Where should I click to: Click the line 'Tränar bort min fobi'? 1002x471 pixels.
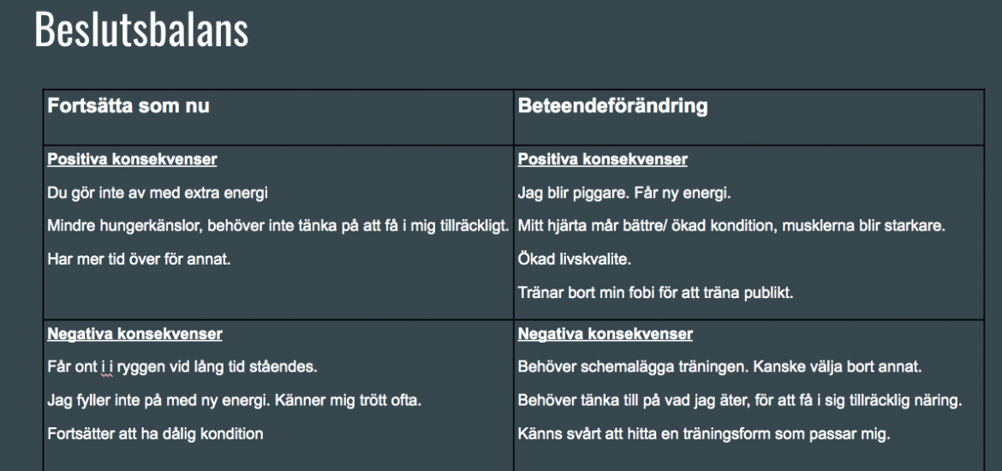pos(656,293)
